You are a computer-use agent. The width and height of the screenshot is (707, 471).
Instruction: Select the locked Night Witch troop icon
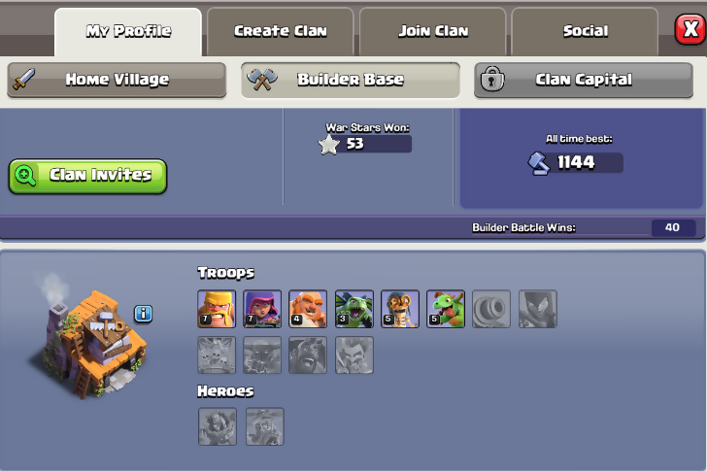pyautogui.click(x=537, y=309)
